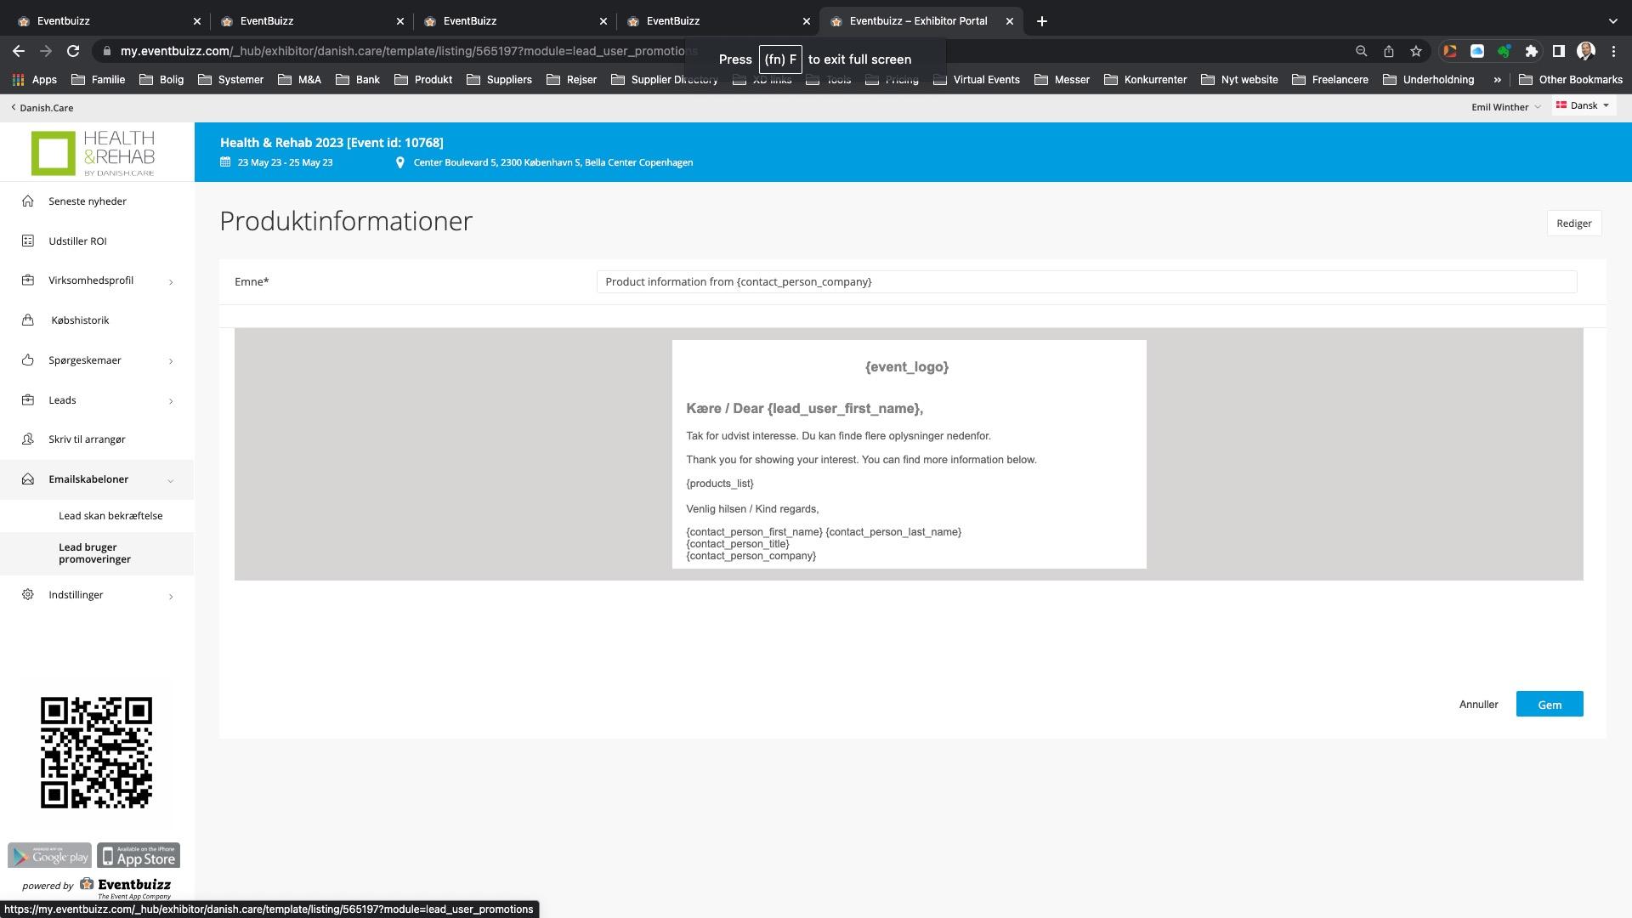Bookmark page with the star icon

(1415, 51)
